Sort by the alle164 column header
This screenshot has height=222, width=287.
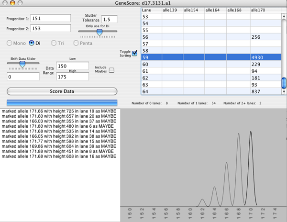(x=215, y=10)
